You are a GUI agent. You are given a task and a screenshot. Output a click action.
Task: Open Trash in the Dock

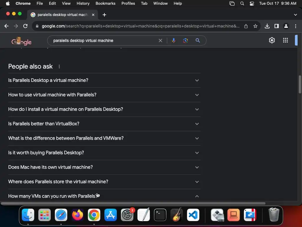[x=274, y=215]
